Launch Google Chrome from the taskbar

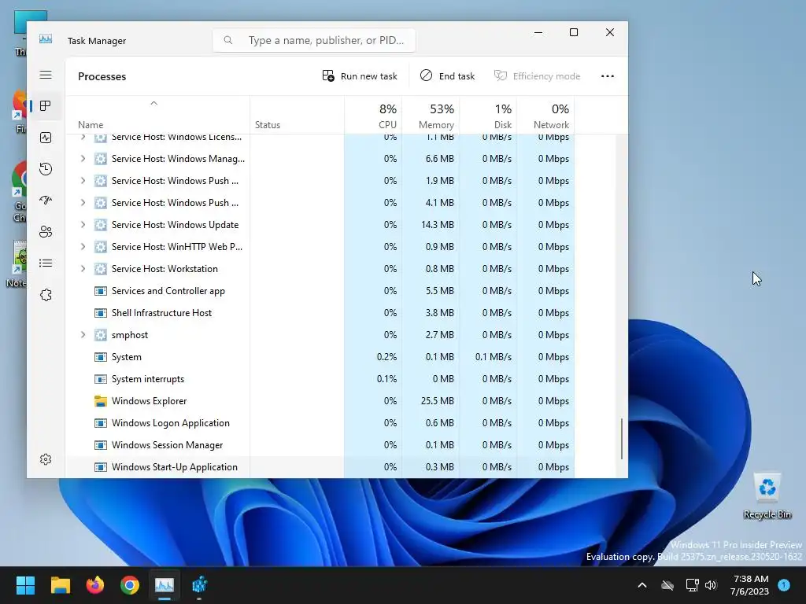130,585
